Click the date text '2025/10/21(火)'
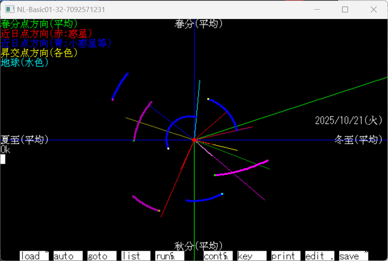 (x=348, y=120)
